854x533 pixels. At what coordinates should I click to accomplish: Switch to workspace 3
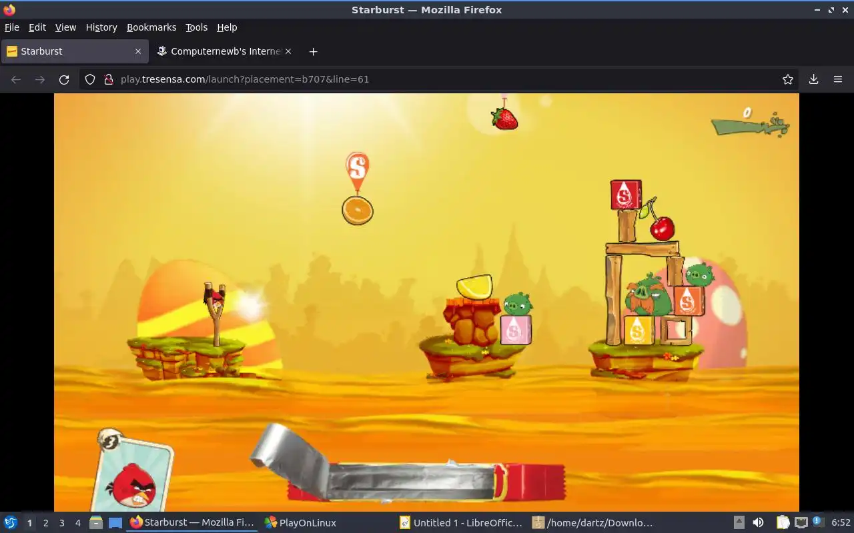point(61,523)
